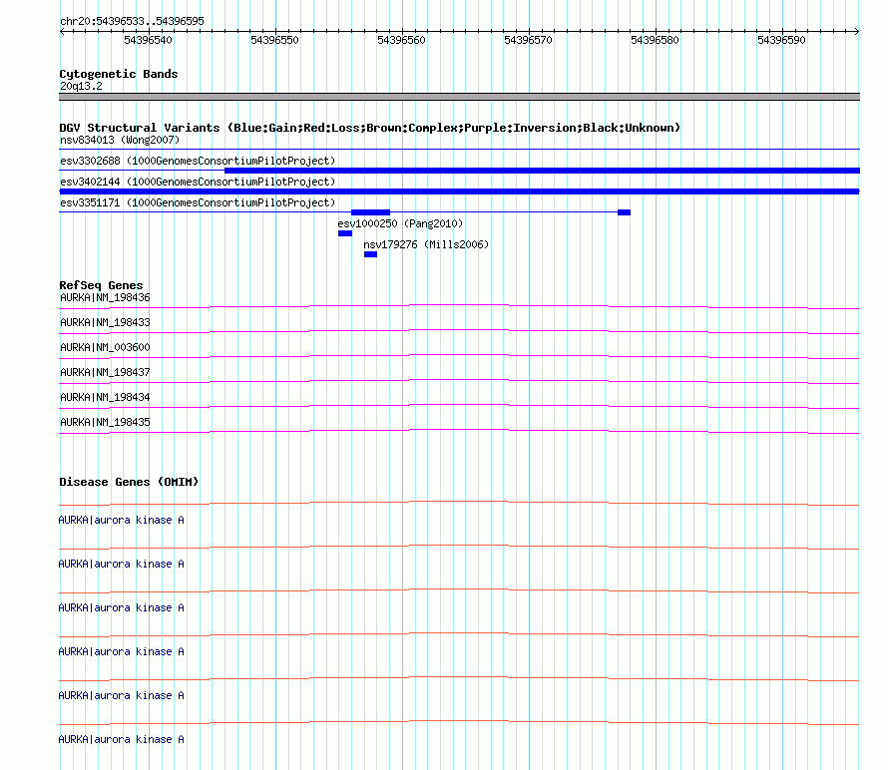The width and height of the screenshot is (888, 770).
Task: Open variant esv3402144 label
Action: [198, 182]
